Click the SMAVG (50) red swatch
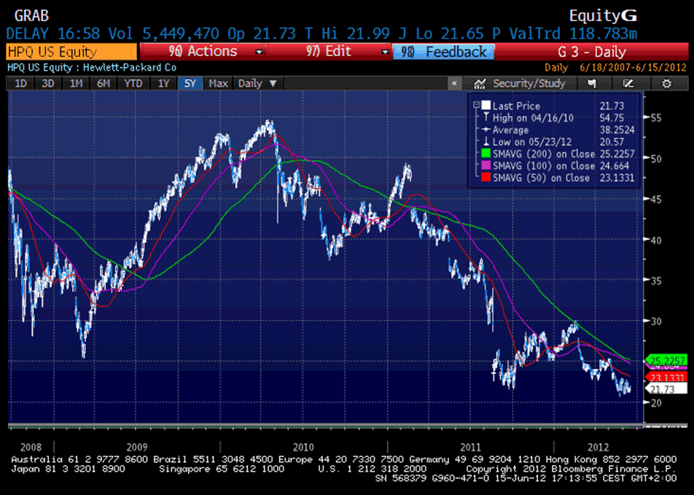Screen dimensions: 694x495 click(x=486, y=178)
